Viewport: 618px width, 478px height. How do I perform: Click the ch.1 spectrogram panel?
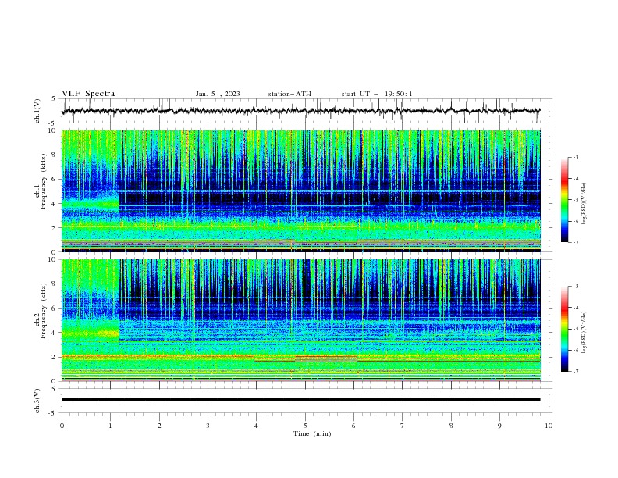tap(301, 191)
